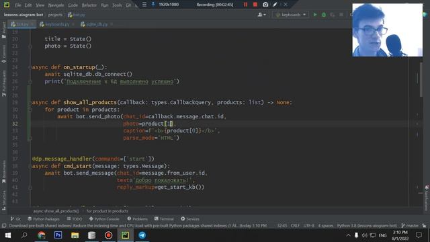
Task: Start debugging with the bug icon
Action: (x=324, y=15)
